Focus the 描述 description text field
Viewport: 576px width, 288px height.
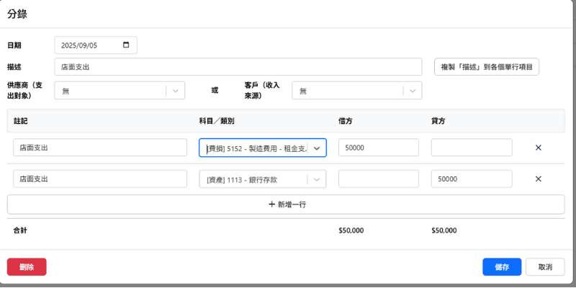238,67
